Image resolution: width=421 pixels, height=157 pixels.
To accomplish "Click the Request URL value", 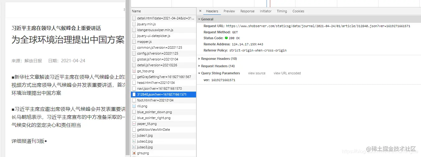I will (x=318, y=26).
